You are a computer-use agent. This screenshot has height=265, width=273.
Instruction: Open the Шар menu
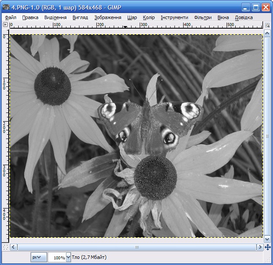(132, 17)
